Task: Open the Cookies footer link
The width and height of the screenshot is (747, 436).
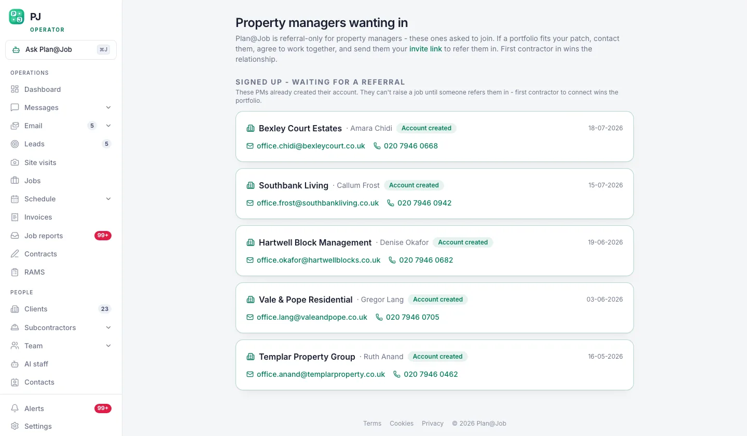Action: [402, 424]
